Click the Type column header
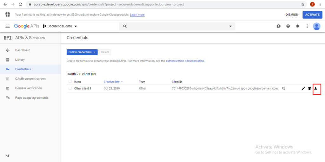Screen dimensions: 325x162 coord(142,82)
